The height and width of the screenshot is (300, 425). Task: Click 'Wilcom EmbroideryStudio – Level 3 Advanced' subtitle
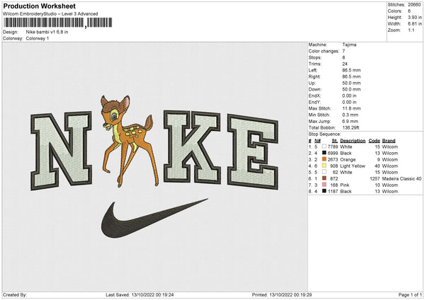50,14
